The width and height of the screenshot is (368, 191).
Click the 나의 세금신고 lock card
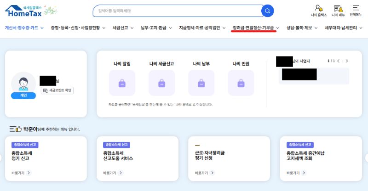pos(162,83)
